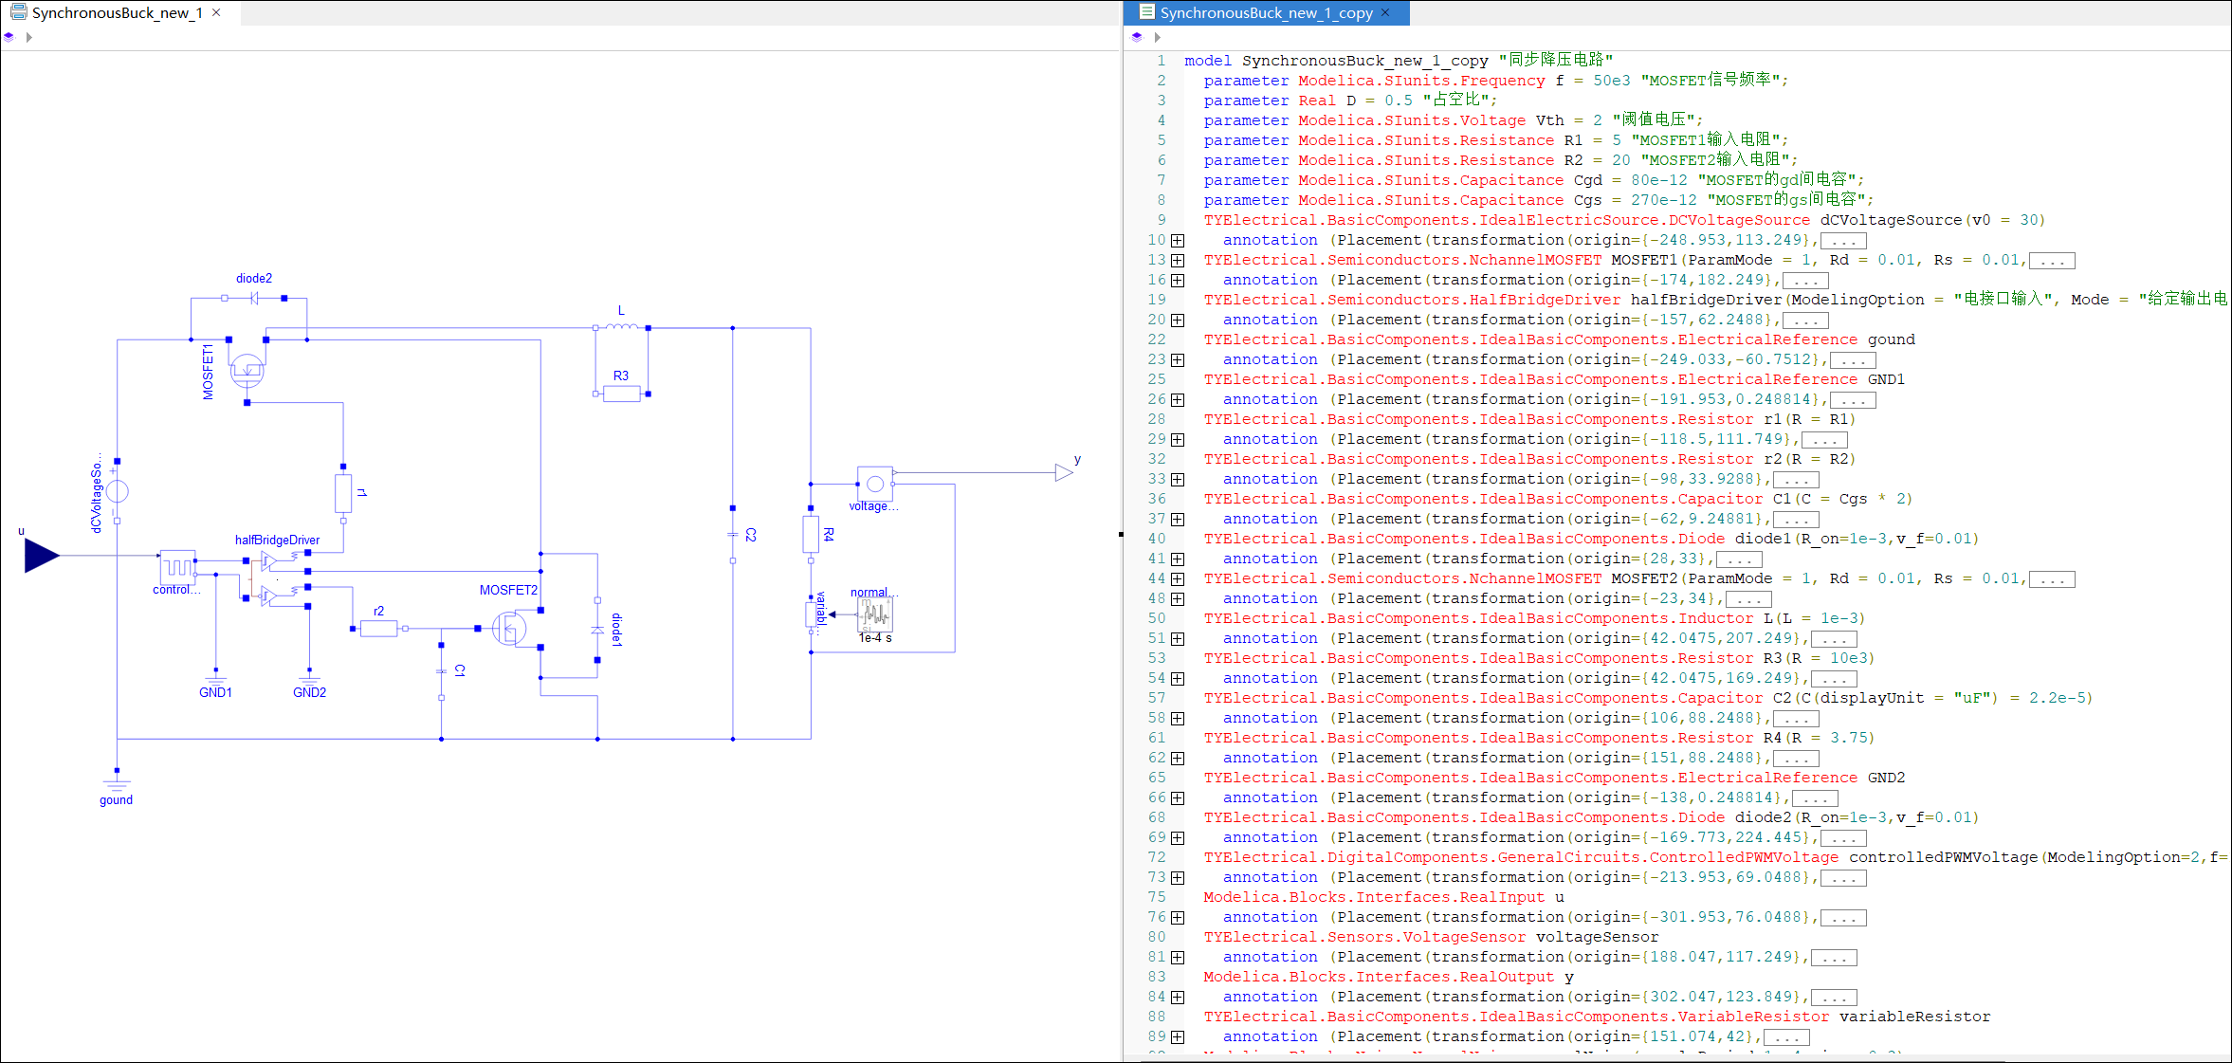Click the collapsed ellipsis box on line 10
This screenshot has width=2232, height=1063.
1843,241
